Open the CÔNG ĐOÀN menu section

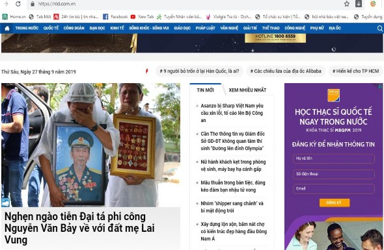click(74, 28)
